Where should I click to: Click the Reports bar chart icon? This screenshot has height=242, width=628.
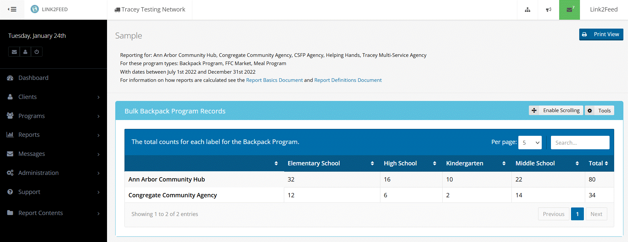tap(10, 134)
